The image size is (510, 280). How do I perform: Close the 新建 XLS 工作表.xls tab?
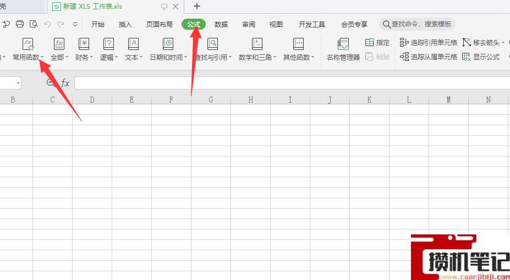[x=176, y=7]
